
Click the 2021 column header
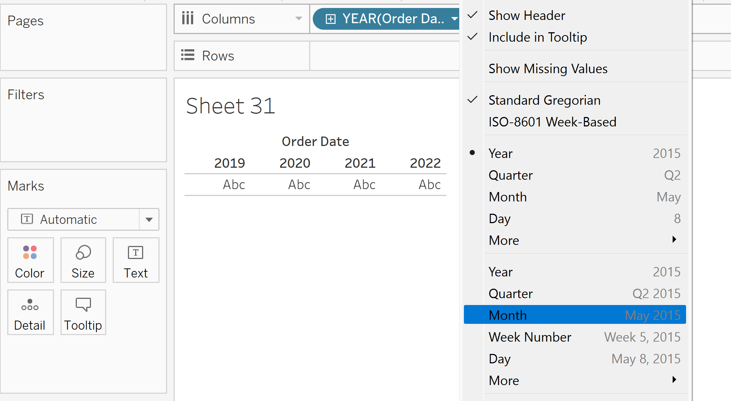click(360, 163)
